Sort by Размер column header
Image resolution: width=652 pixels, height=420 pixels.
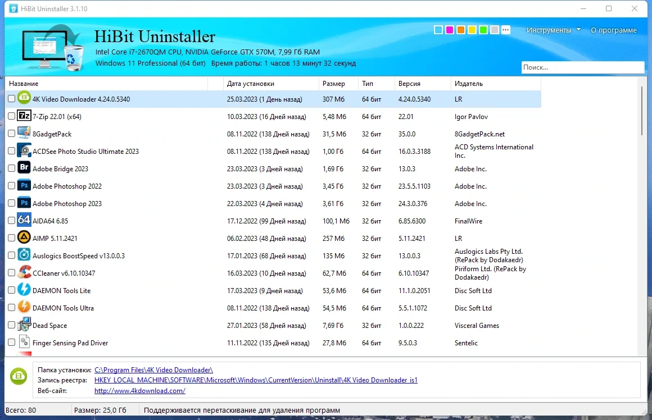tap(338, 84)
